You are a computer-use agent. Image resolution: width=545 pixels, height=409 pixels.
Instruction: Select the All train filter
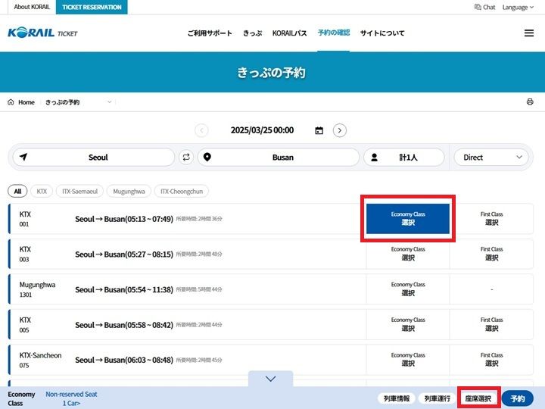click(x=17, y=192)
